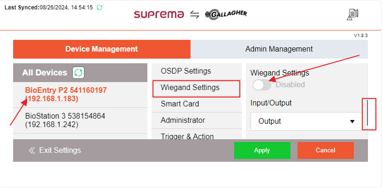Click the Gallagher logo
The height and width of the screenshot is (188, 382).
[226, 14]
